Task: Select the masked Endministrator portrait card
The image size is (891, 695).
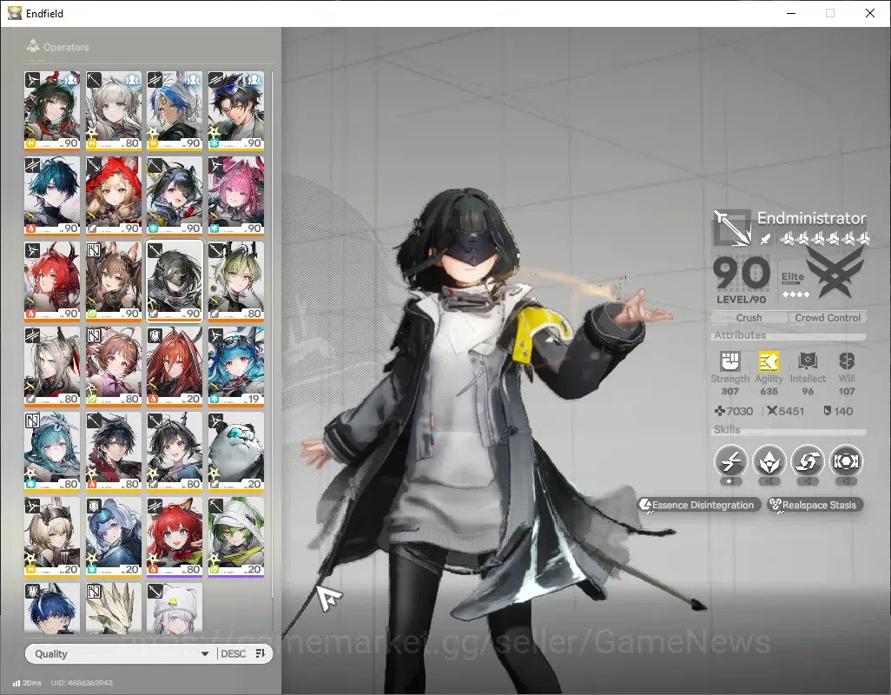Action: click(175, 281)
